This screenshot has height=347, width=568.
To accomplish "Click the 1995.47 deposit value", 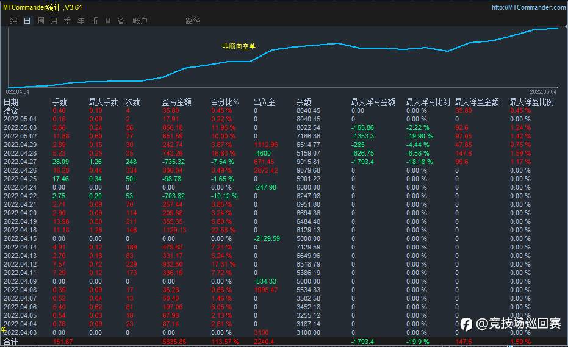I will coord(266,290).
